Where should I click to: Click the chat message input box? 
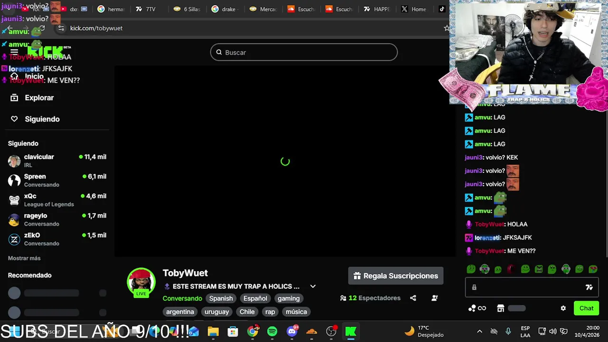[x=531, y=287]
